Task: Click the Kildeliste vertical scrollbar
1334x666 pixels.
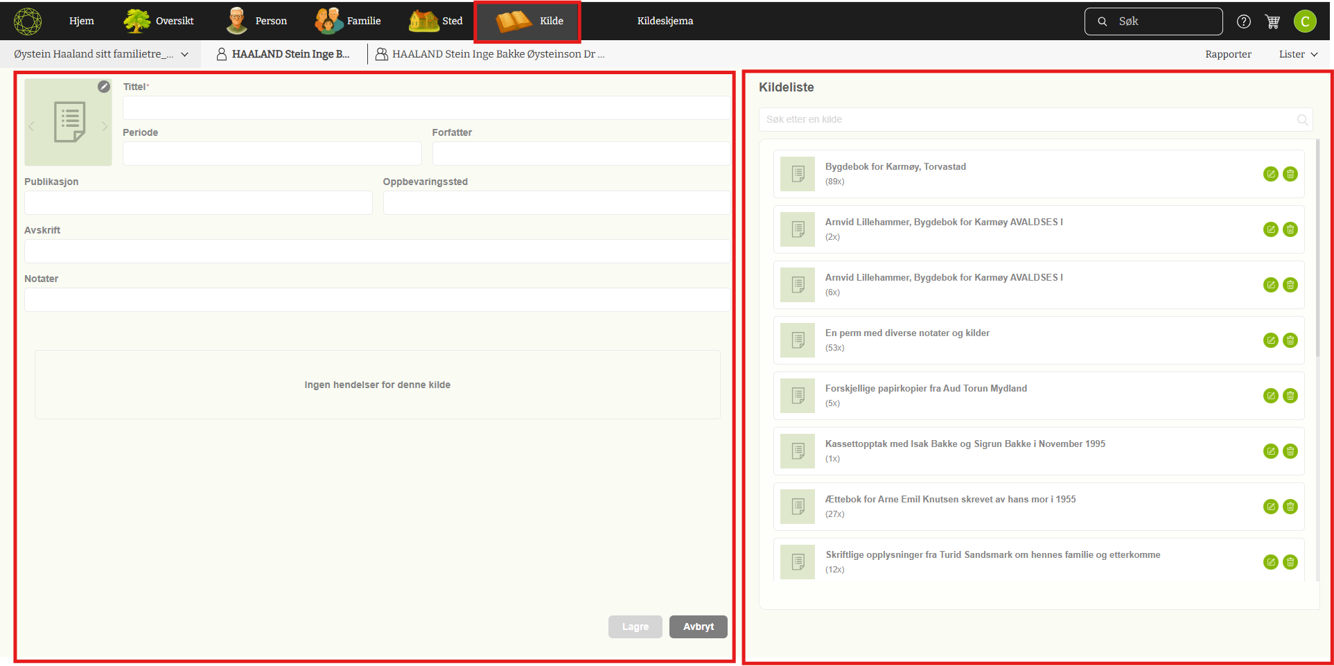Action: pyautogui.click(x=1317, y=249)
